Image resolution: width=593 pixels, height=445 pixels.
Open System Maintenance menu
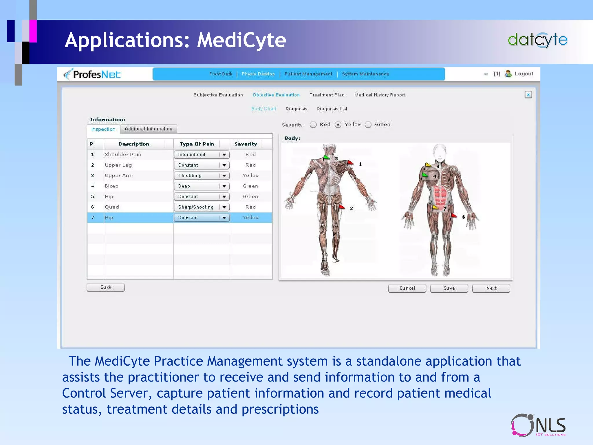365,74
